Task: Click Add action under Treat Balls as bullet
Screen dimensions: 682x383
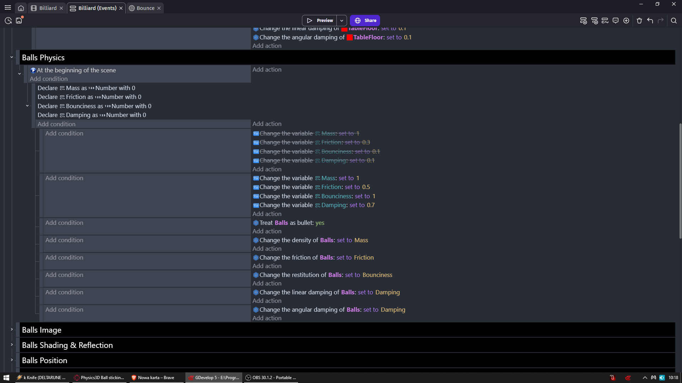Action: 267,231
